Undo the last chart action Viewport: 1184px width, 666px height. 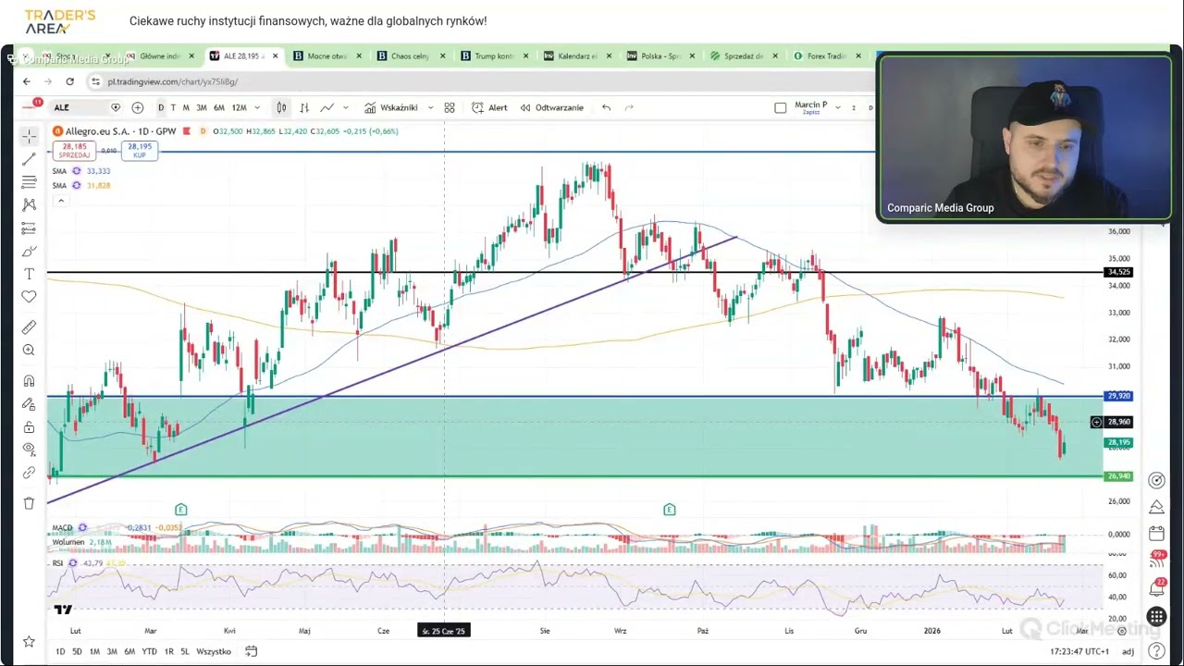point(606,107)
